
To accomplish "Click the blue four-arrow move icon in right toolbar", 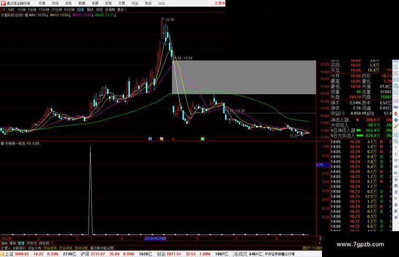I will point(396,120).
